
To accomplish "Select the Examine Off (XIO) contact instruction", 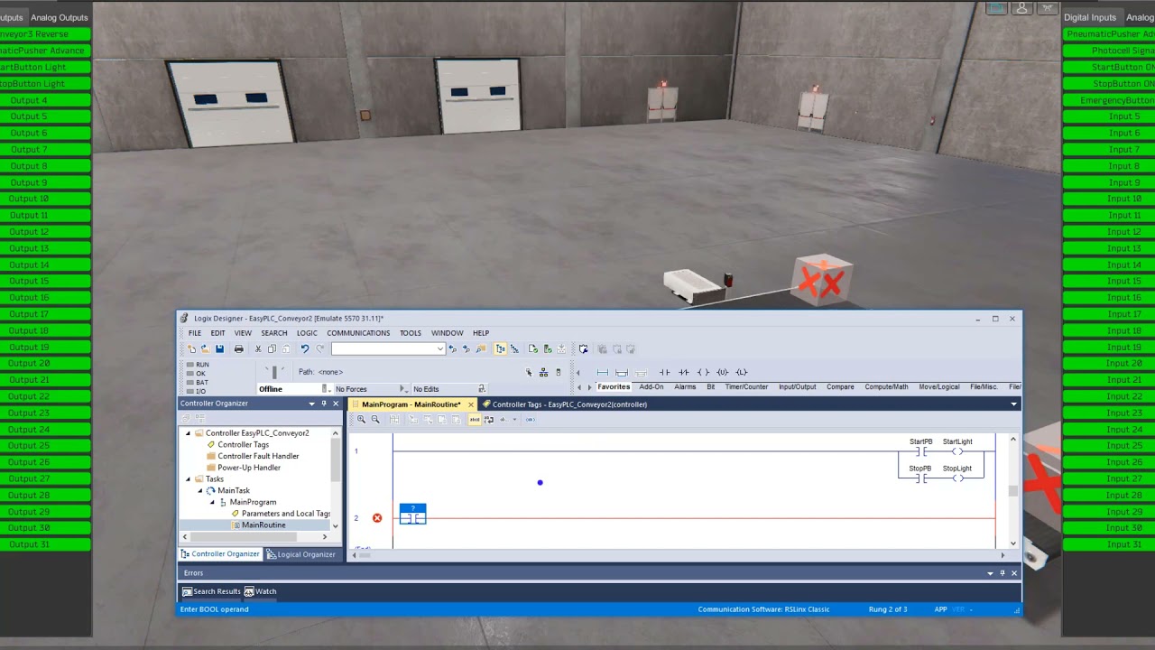I will pos(684,372).
